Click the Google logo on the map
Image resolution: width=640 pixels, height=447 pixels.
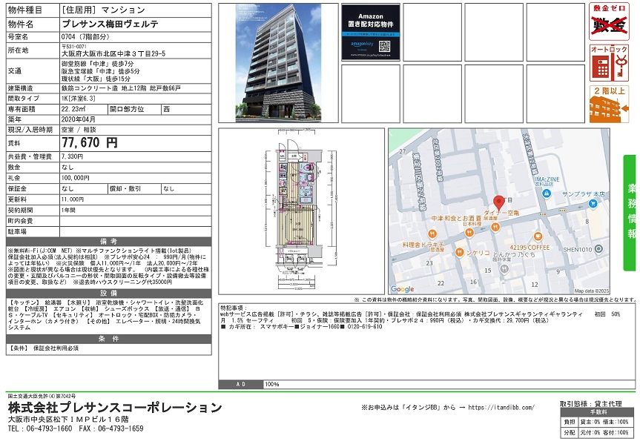[403, 289]
